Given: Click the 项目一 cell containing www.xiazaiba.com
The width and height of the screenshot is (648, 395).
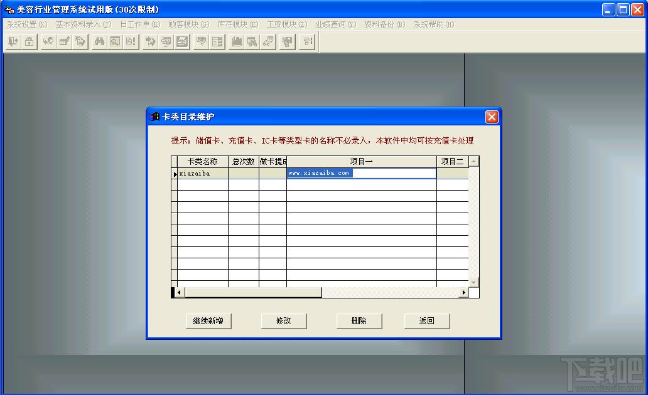Looking at the screenshot, I should [x=362, y=173].
